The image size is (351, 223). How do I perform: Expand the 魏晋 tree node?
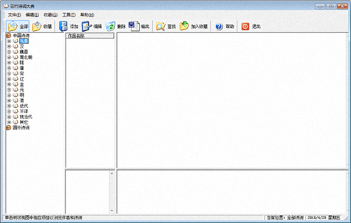coord(9,51)
